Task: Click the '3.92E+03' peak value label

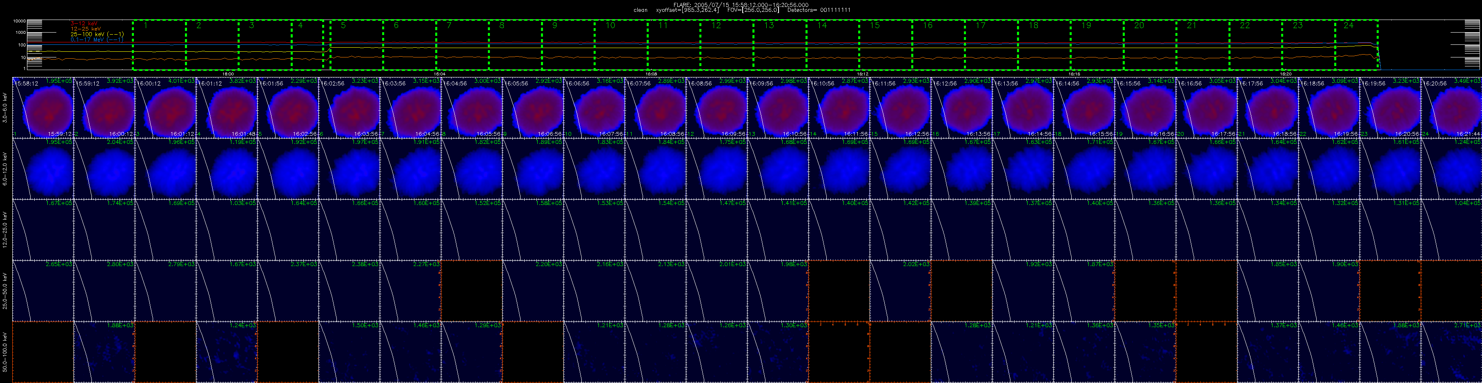Action: pyautogui.click(x=120, y=81)
